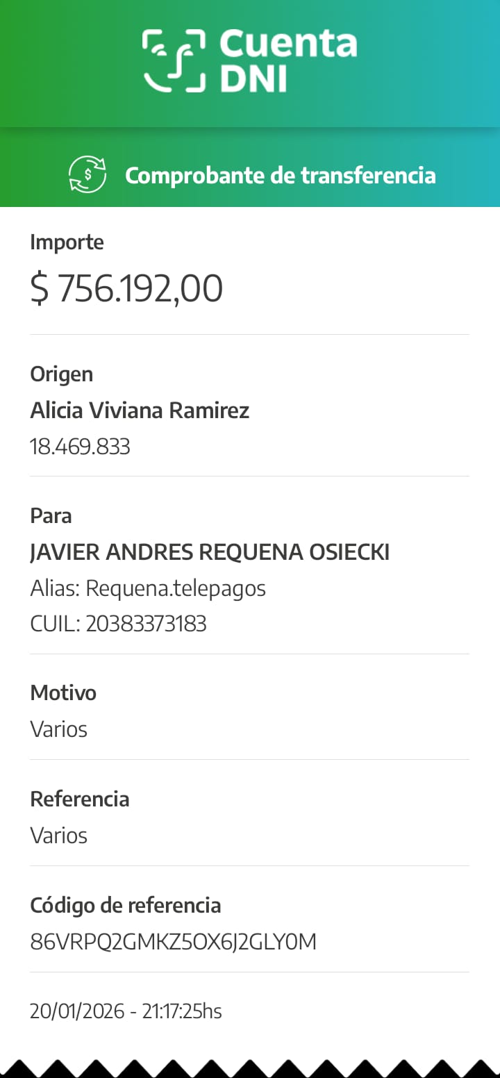
Task: Select the sender name Alicia Viviana Ramirez
Action: tap(140, 411)
